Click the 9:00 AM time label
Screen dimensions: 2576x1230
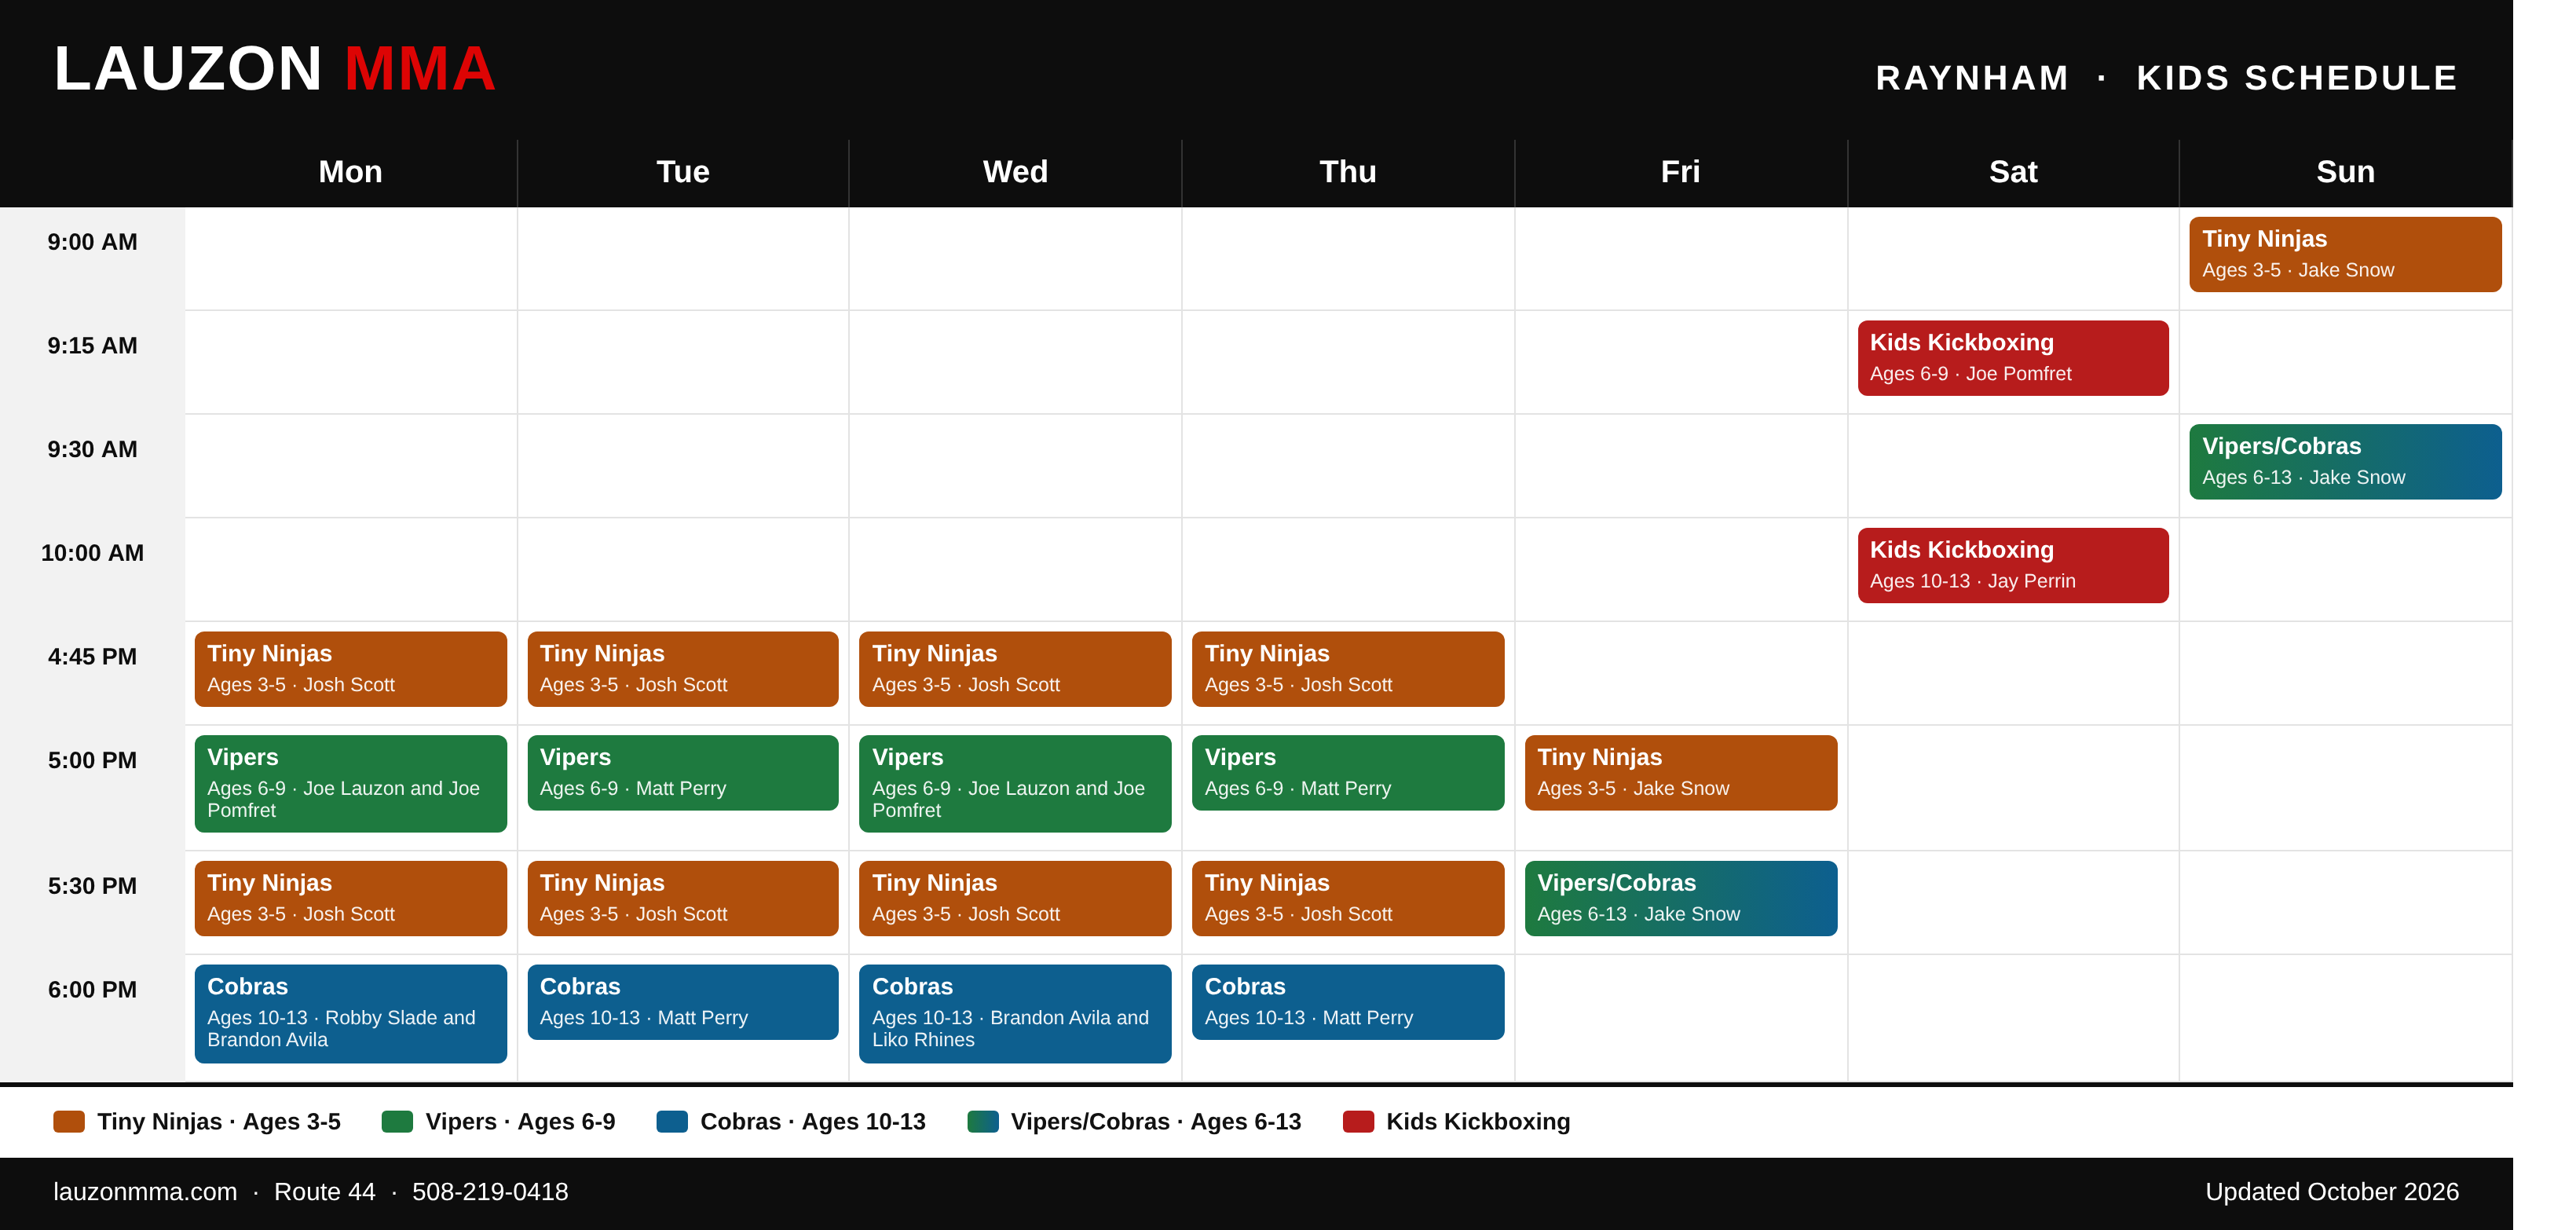[92, 242]
